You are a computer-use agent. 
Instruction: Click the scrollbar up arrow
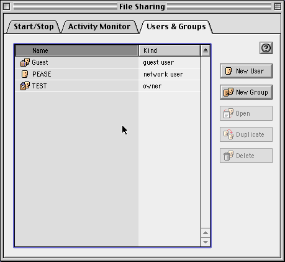coord(206,233)
